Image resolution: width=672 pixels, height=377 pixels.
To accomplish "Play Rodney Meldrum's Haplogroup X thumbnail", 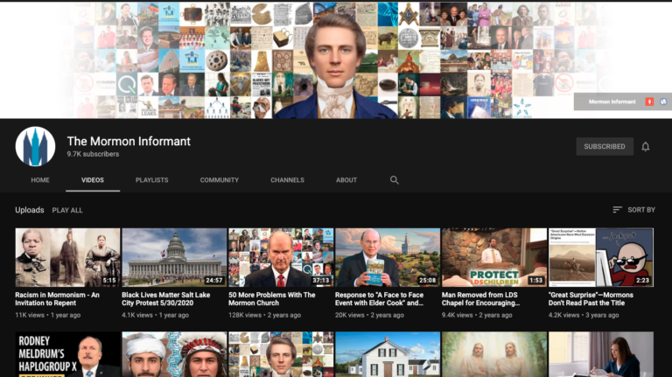I will point(67,354).
